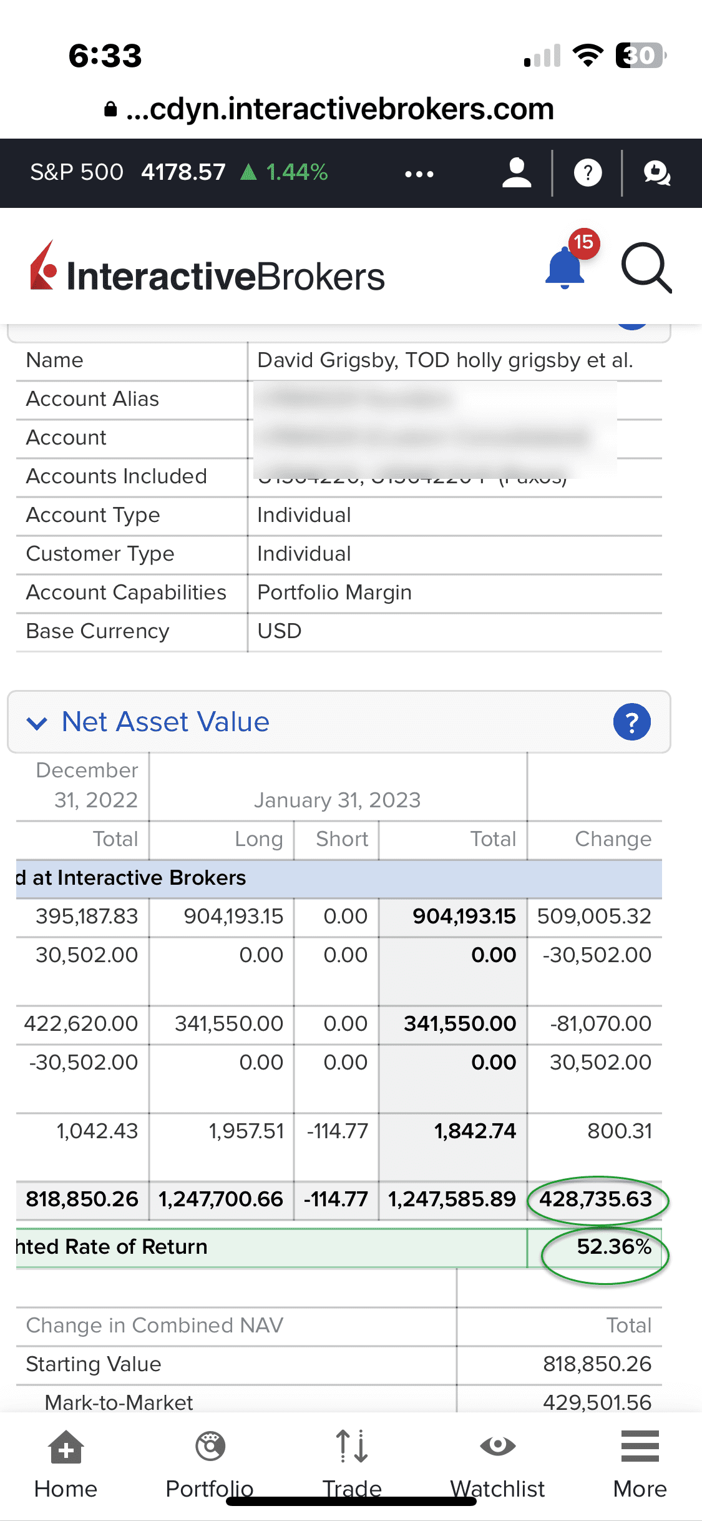Select the 52.36% rate of return value
702x1521 pixels.
[x=613, y=1247]
